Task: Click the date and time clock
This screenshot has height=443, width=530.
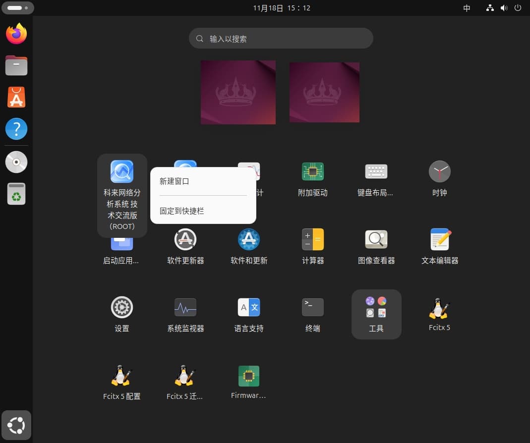Action: coord(282,8)
